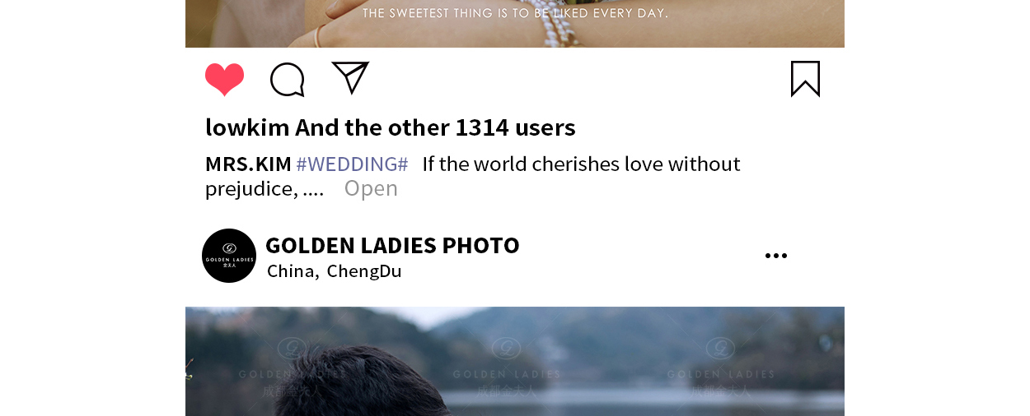Visit the lowkim user profile
The width and height of the screenshot is (1030, 416).
tap(247, 127)
